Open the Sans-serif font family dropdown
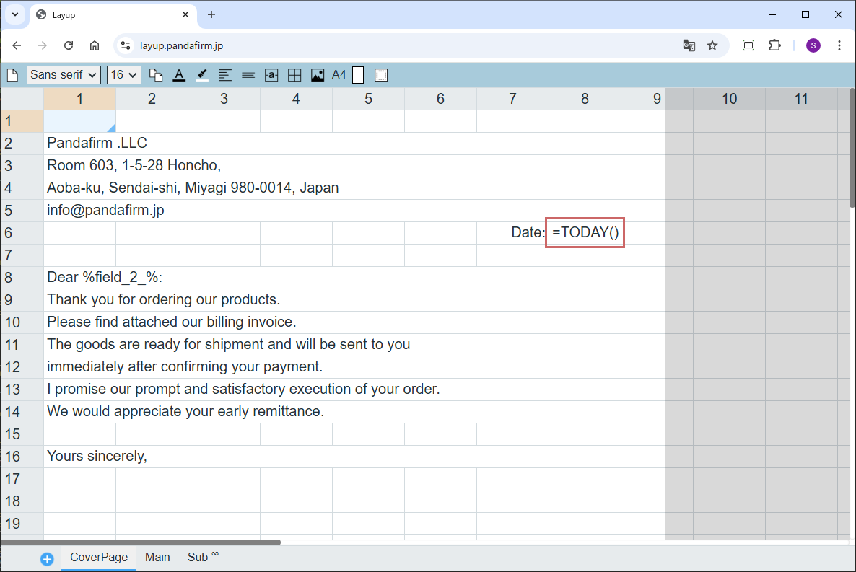The width and height of the screenshot is (856, 572). 64,75
